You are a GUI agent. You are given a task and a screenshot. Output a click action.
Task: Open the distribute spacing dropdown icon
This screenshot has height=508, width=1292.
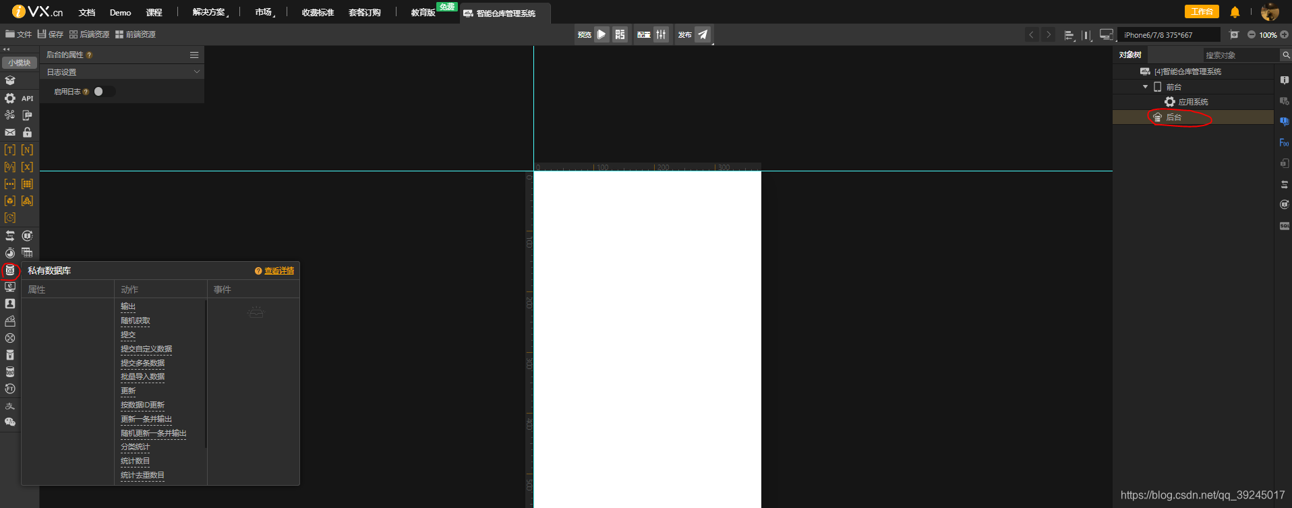pos(1086,35)
